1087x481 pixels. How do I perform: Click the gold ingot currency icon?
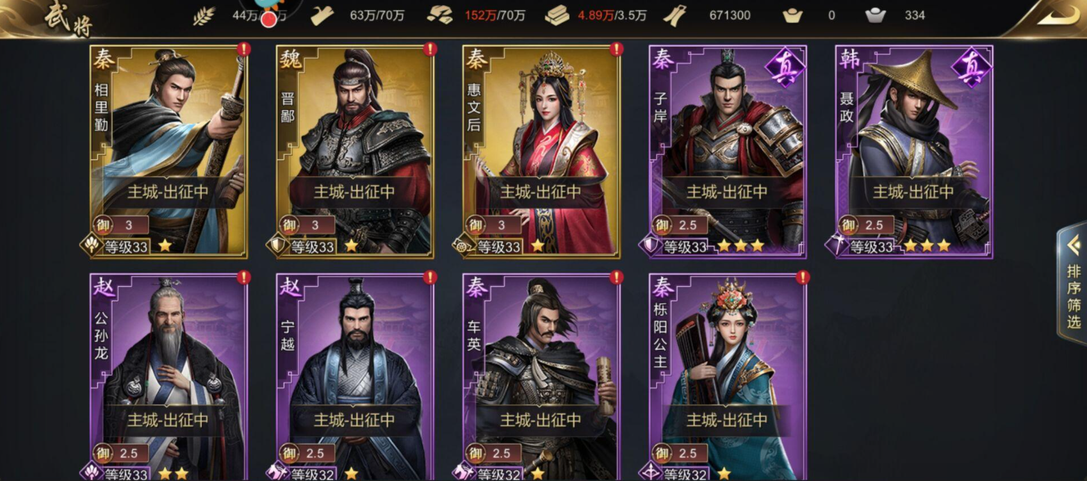(792, 16)
